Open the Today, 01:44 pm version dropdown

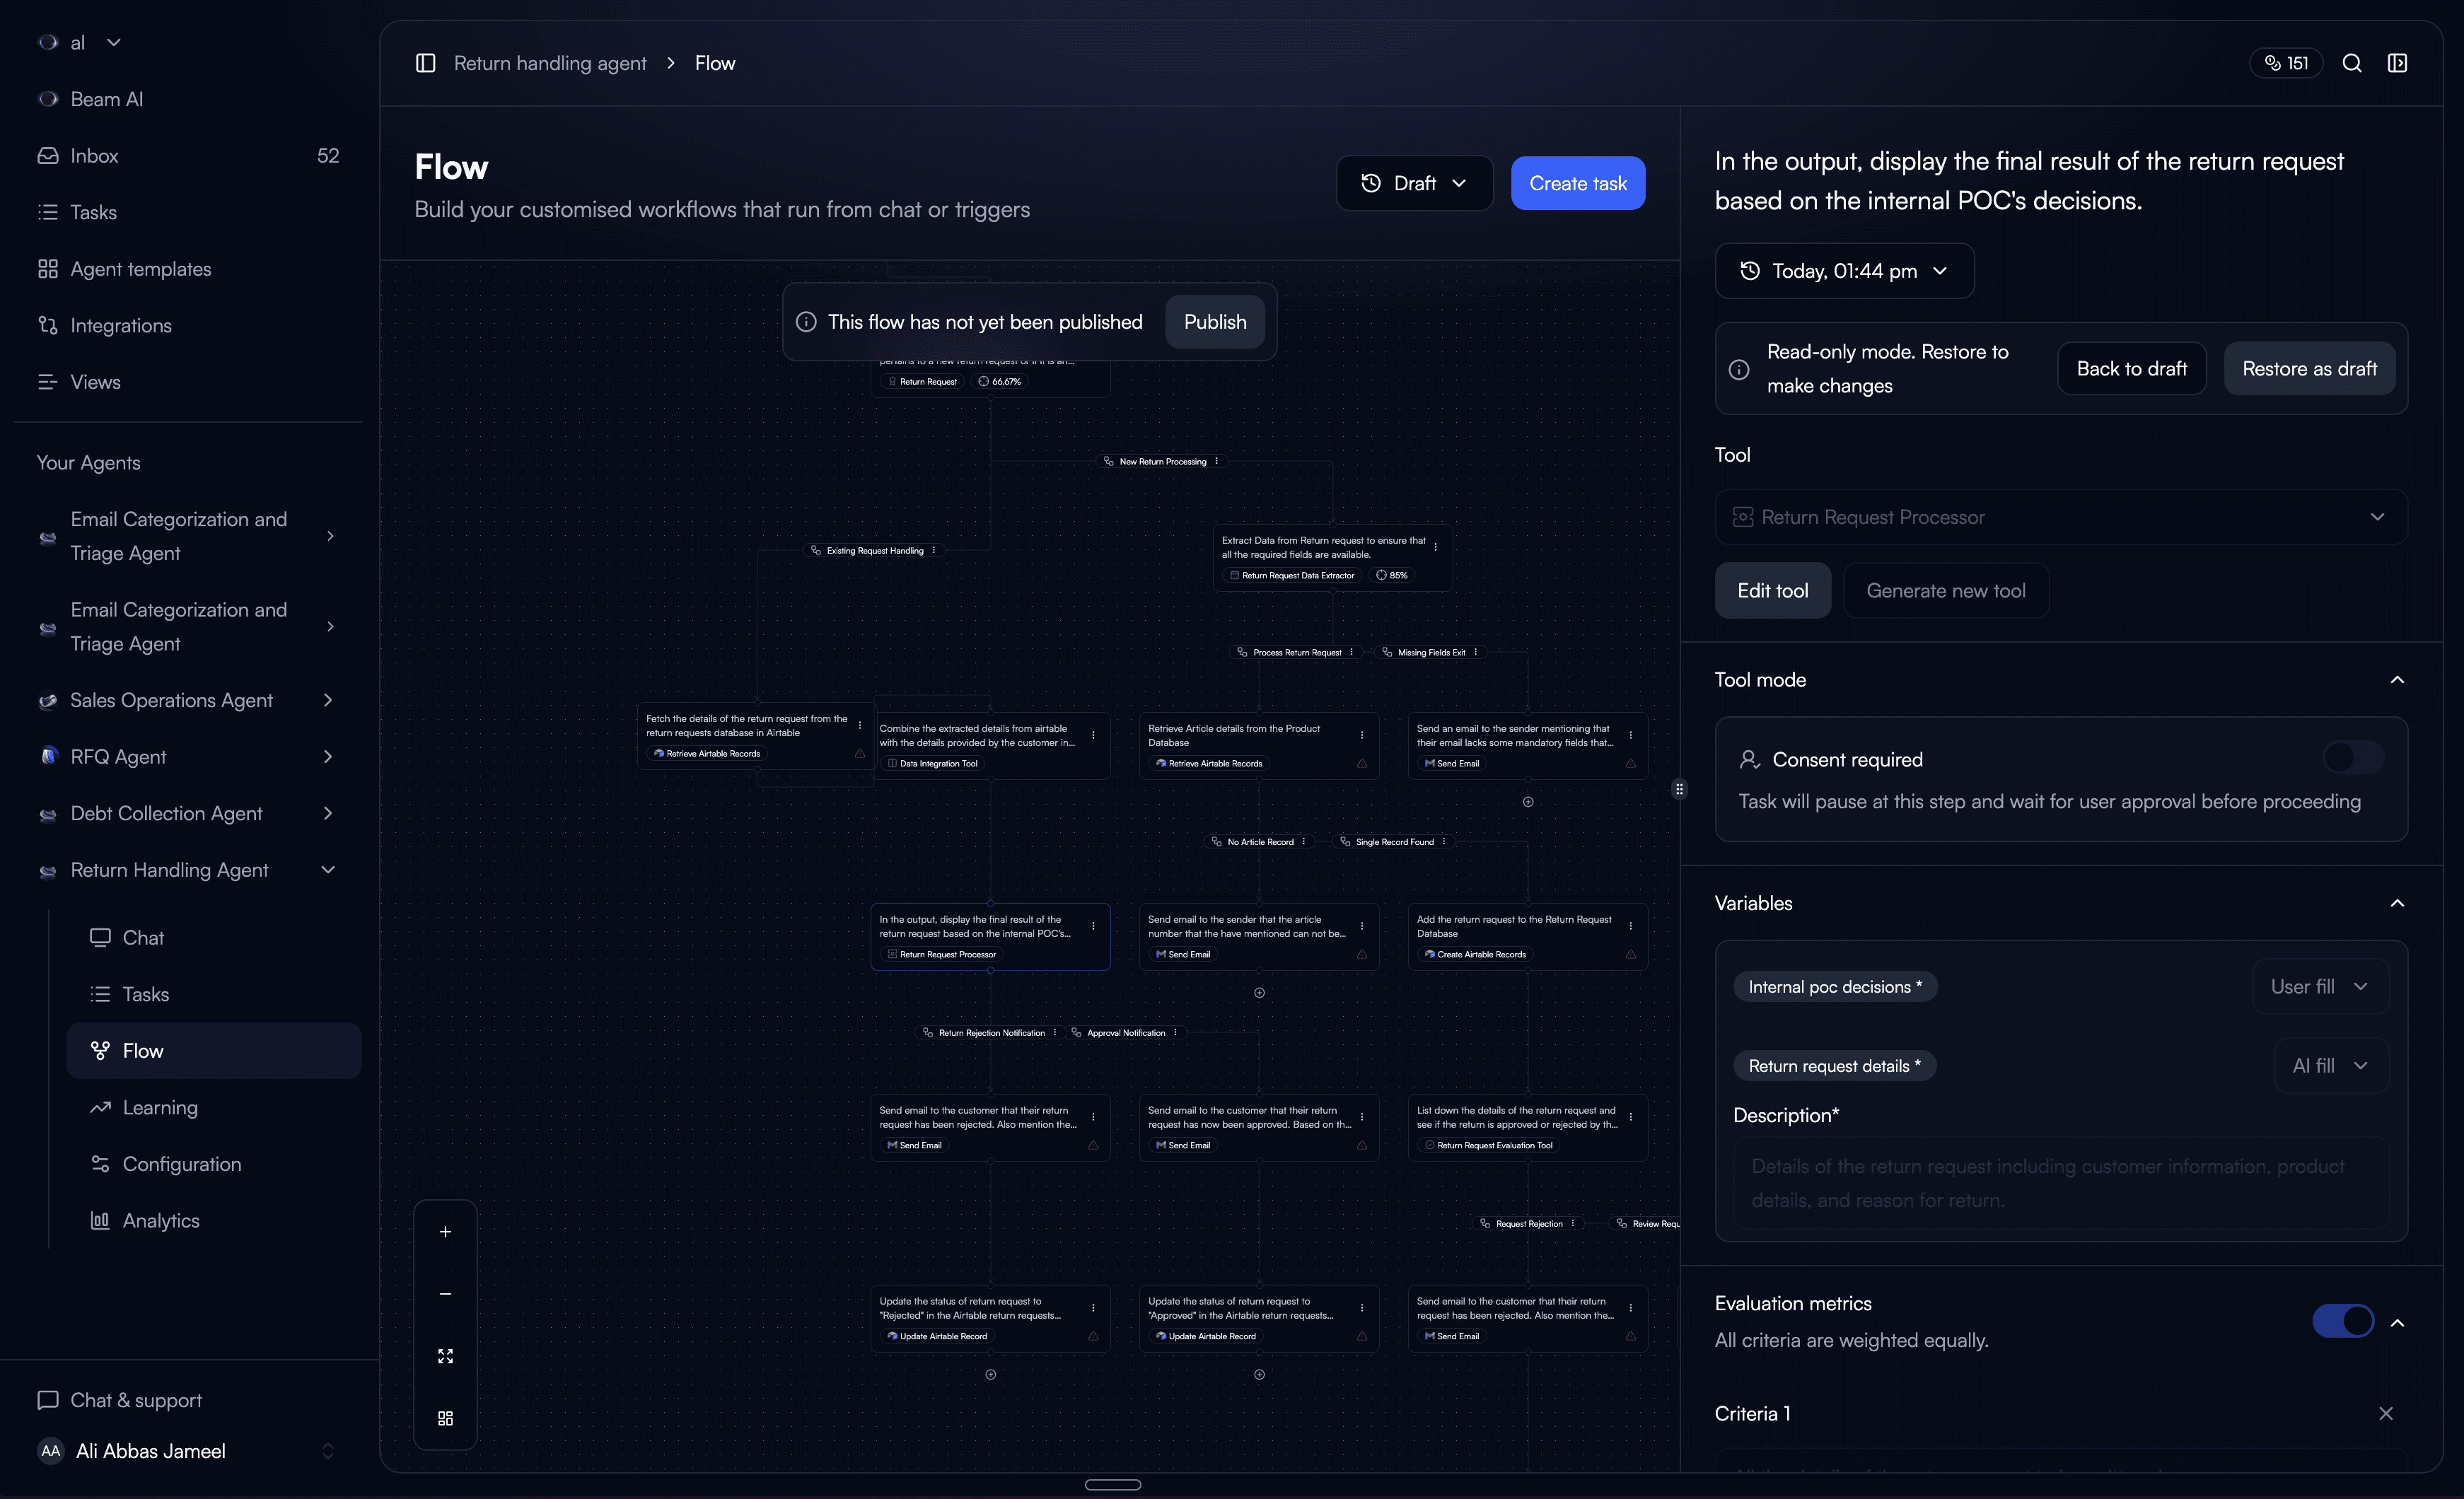[x=1844, y=271]
